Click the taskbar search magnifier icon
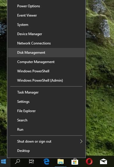Viewport: 114px width, 167px height. (x=17, y=161)
